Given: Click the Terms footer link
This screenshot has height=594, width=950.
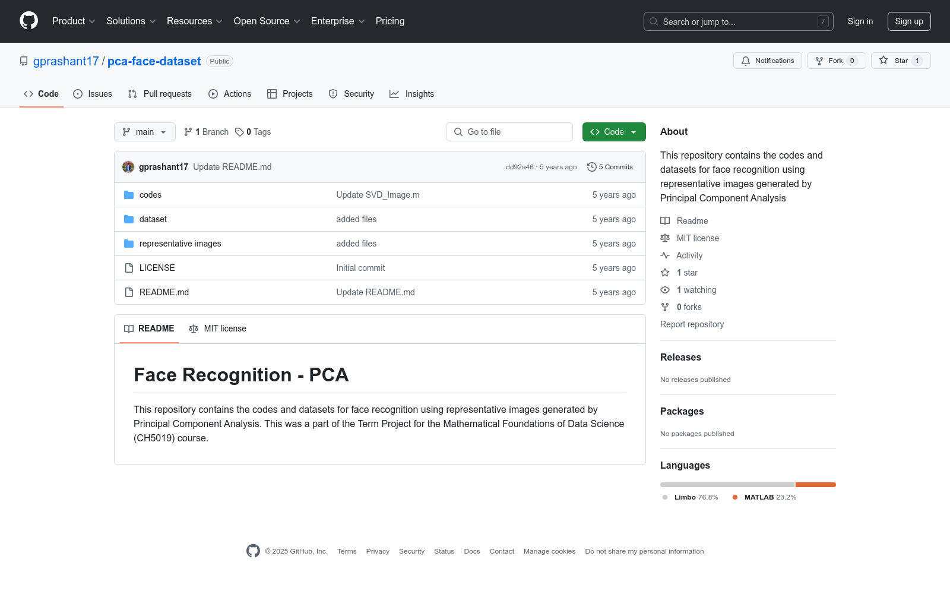Looking at the screenshot, I should coord(347,551).
